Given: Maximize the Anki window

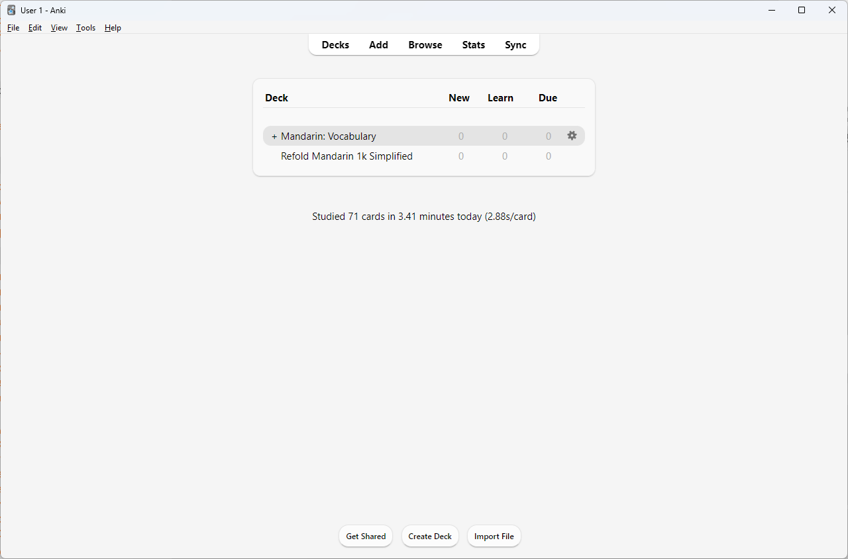Looking at the screenshot, I should point(802,10).
